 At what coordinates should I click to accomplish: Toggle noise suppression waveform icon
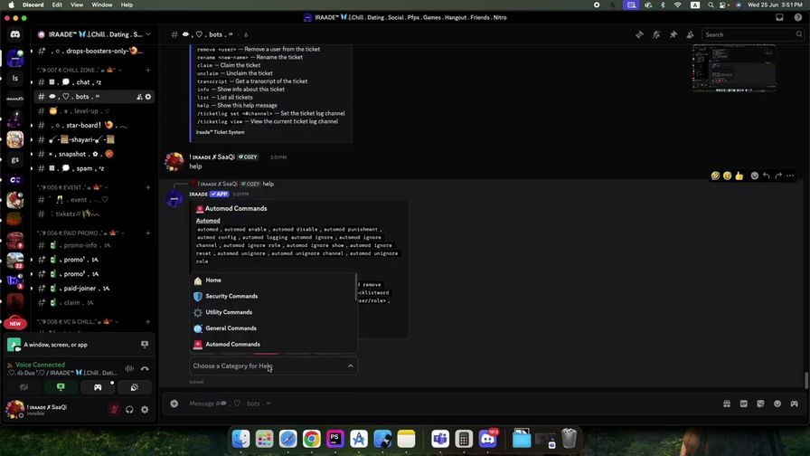pyautogui.click(x=129, y=368)
